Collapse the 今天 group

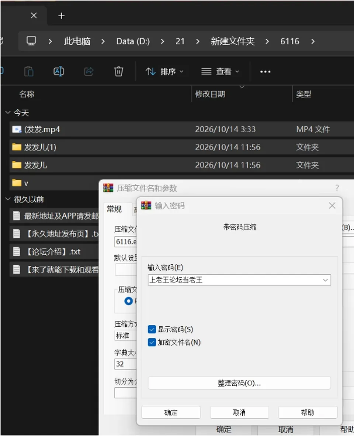pos(8,112)
